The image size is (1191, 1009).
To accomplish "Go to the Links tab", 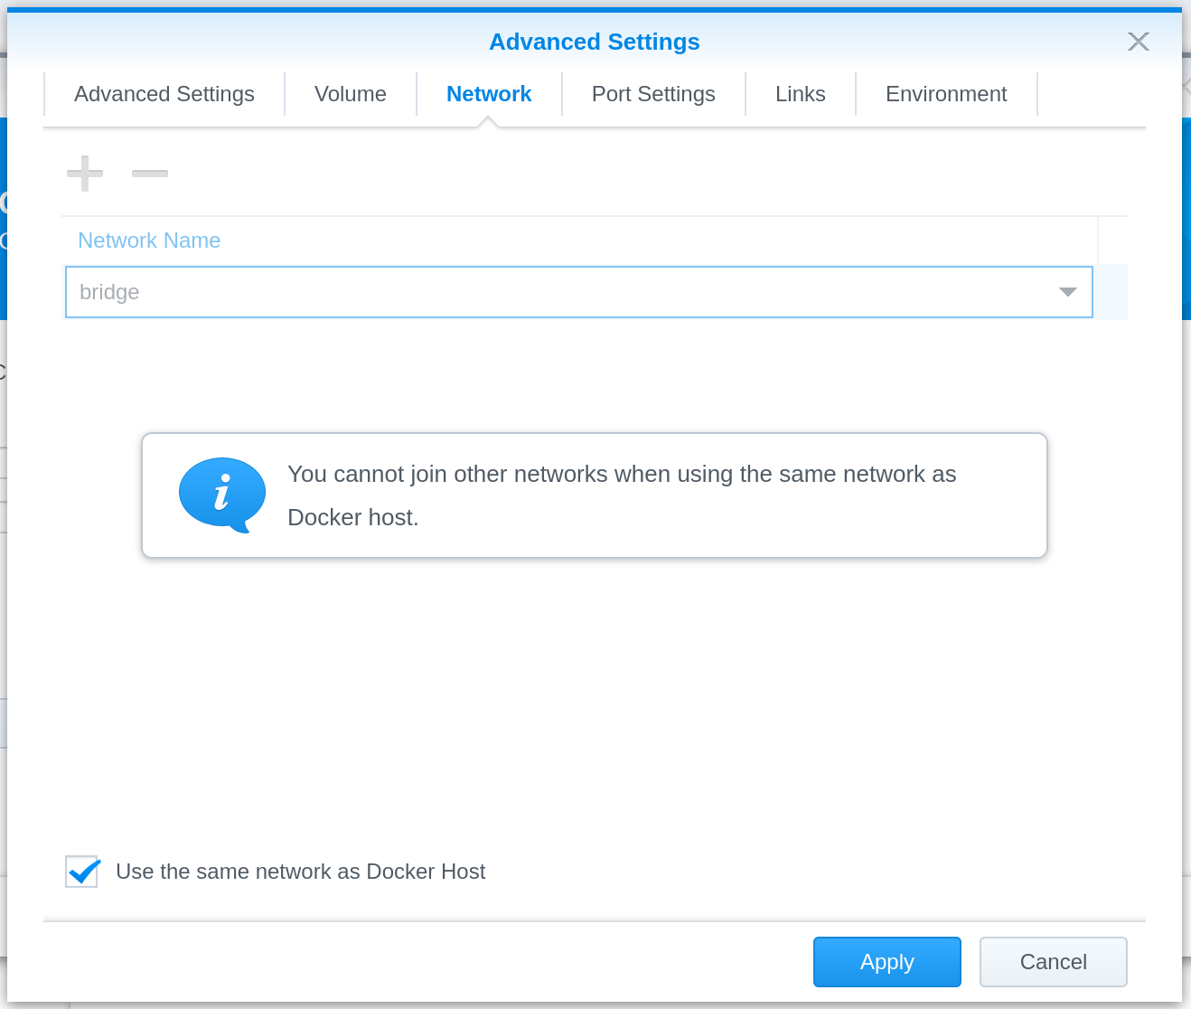I will coord(800,93).
